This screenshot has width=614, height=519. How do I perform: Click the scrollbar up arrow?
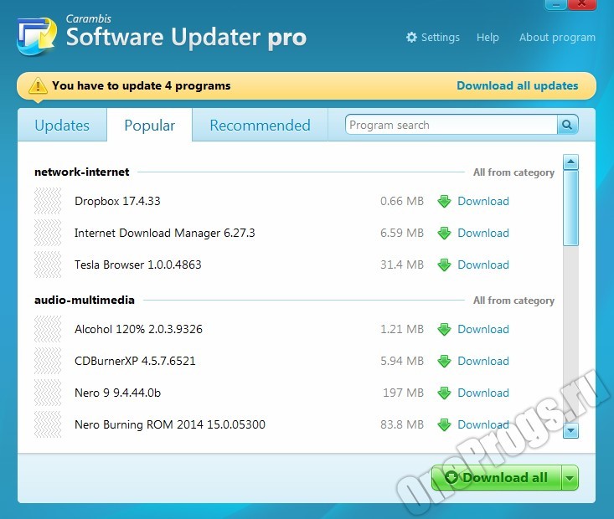coord(570,162)
